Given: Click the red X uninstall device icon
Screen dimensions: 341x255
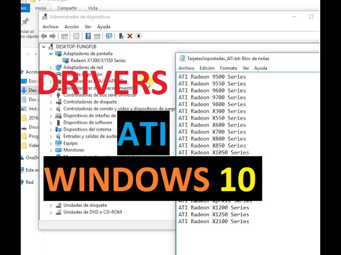Looking at the screenshot, I should (130, 36).
